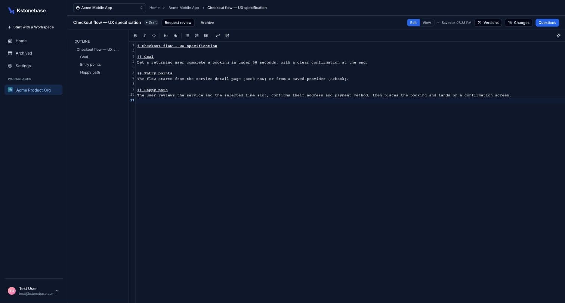Insert inline code with the code icon

point(154,35)
